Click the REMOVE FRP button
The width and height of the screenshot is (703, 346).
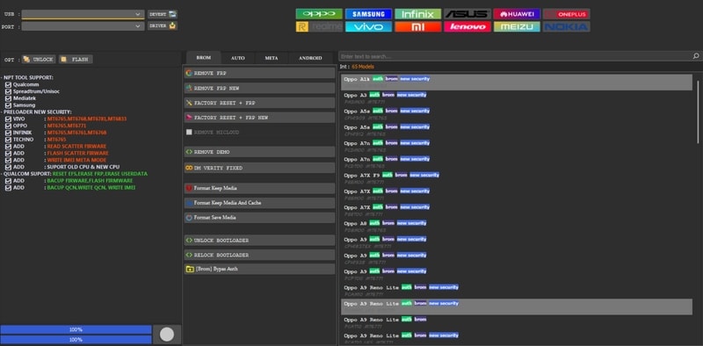(x=259, y=73)
